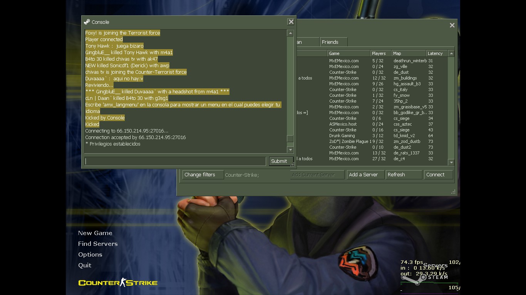
Task: Click the ASMexico.host game entry
Action: 343,124
